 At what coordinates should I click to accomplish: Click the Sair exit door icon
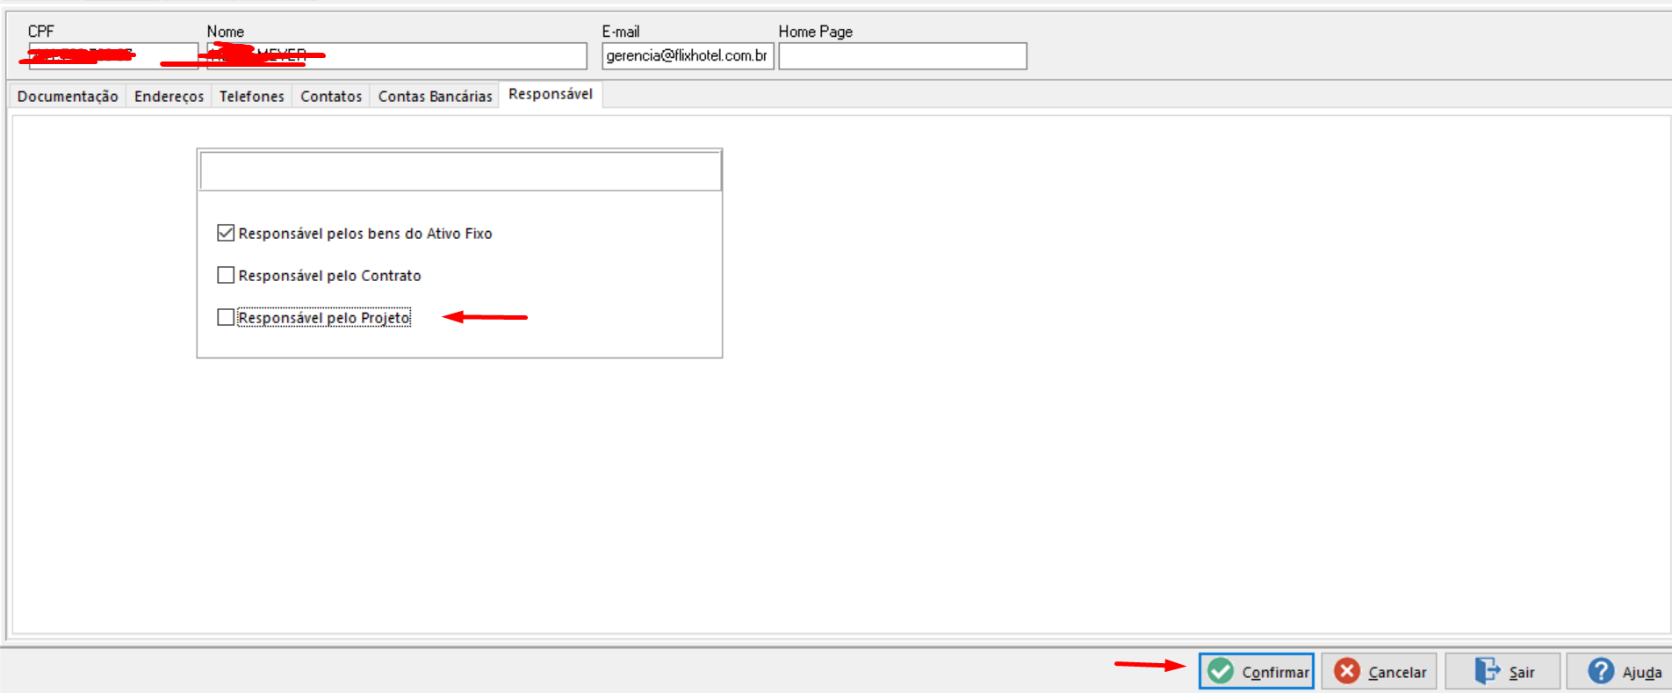pos(1487,671)
